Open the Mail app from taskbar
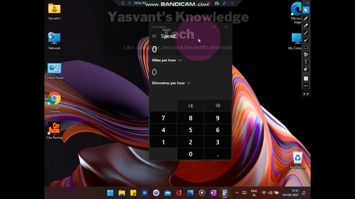355x199 pixels. coord(168,193)
